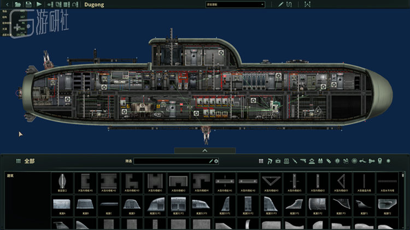Select the pencil edit tool at top right
The width and height of the screenshot is (410, 230).
[281, 4]
